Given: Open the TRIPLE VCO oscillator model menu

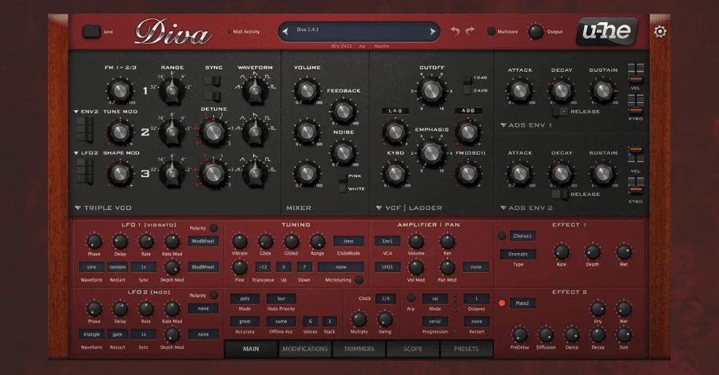Looking at the screenshot, I should [103, 208].
